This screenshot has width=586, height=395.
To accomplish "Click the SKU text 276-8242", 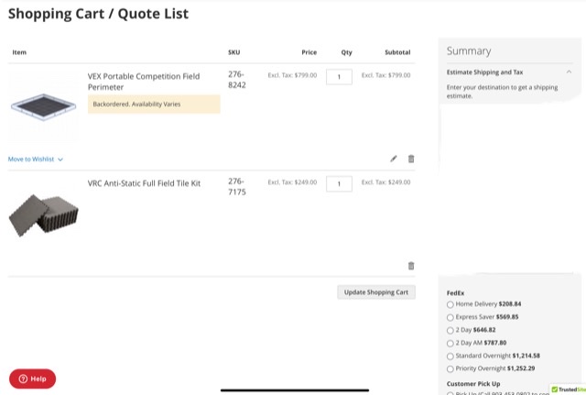I will pos(237,80).
